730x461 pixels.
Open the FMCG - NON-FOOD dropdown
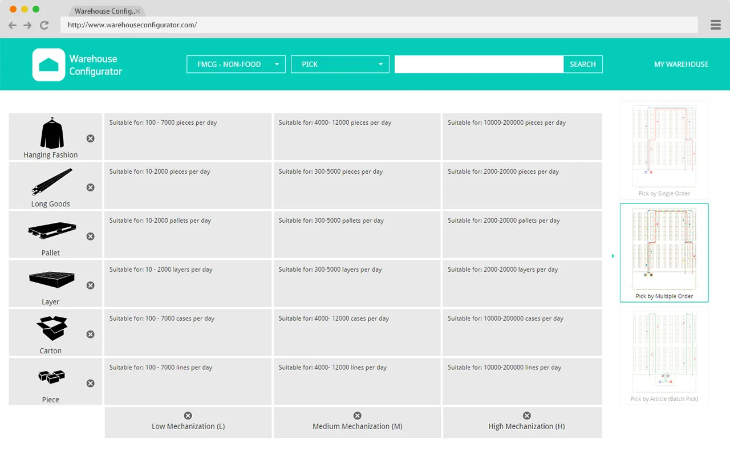(236, 64)
